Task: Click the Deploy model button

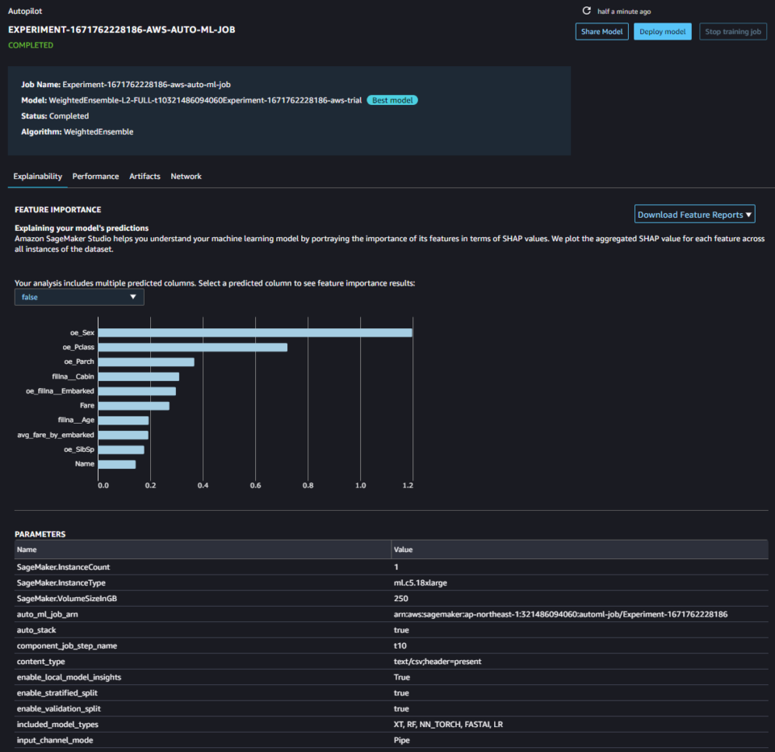Action: [662, 31]
